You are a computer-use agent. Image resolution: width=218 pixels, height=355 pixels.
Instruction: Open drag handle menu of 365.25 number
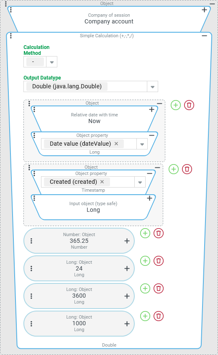coord(31,241)
